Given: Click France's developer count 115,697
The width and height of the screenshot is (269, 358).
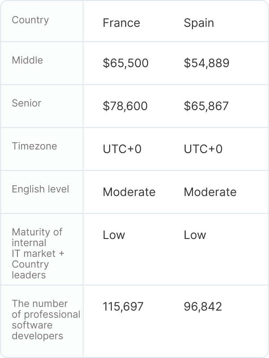Looking at the screenshot, I should (x=123, y=307).
